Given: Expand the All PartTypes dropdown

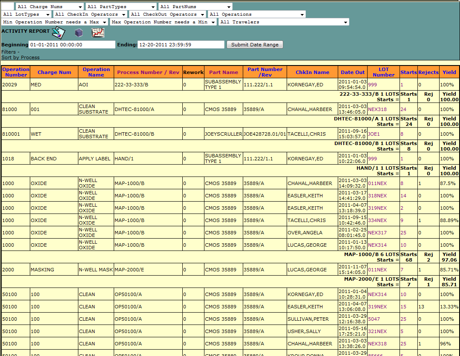Looking at the screenshot, I should coord(121,6).
